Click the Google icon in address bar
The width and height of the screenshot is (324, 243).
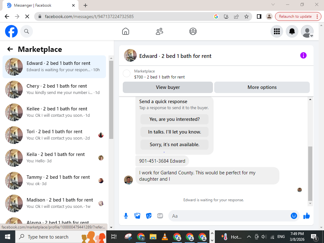click(x=216, y=16)
